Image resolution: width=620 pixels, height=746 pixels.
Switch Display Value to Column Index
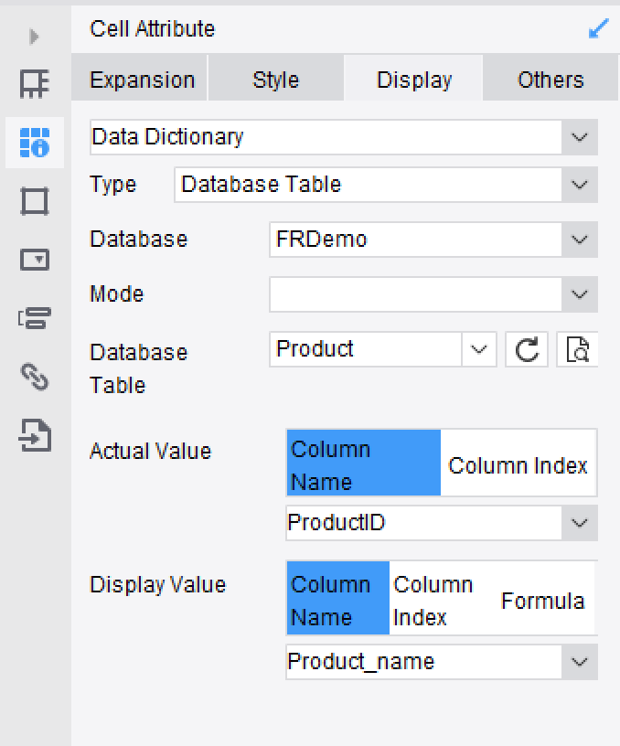(x=434, y=599)
